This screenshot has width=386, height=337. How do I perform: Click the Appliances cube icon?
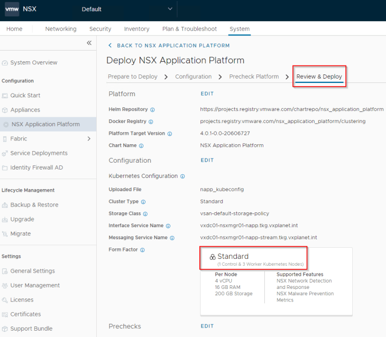coord(5,110)
